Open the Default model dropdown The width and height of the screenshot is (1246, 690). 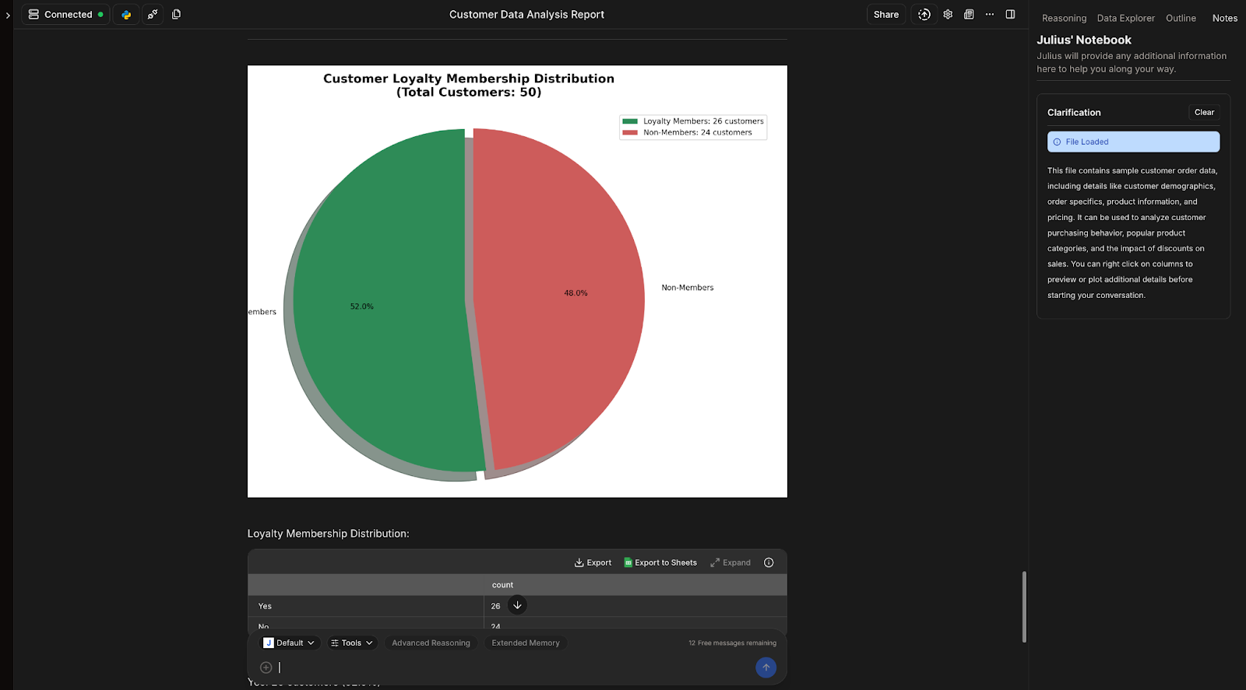(289, 643)
